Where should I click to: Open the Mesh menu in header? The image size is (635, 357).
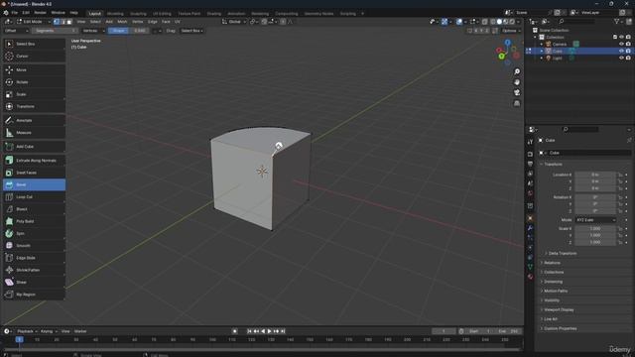pyautogui.click(x=122, y=22)
